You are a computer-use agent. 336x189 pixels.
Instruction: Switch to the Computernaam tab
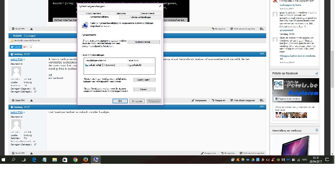pyautogui.click(x=93, y=13)
